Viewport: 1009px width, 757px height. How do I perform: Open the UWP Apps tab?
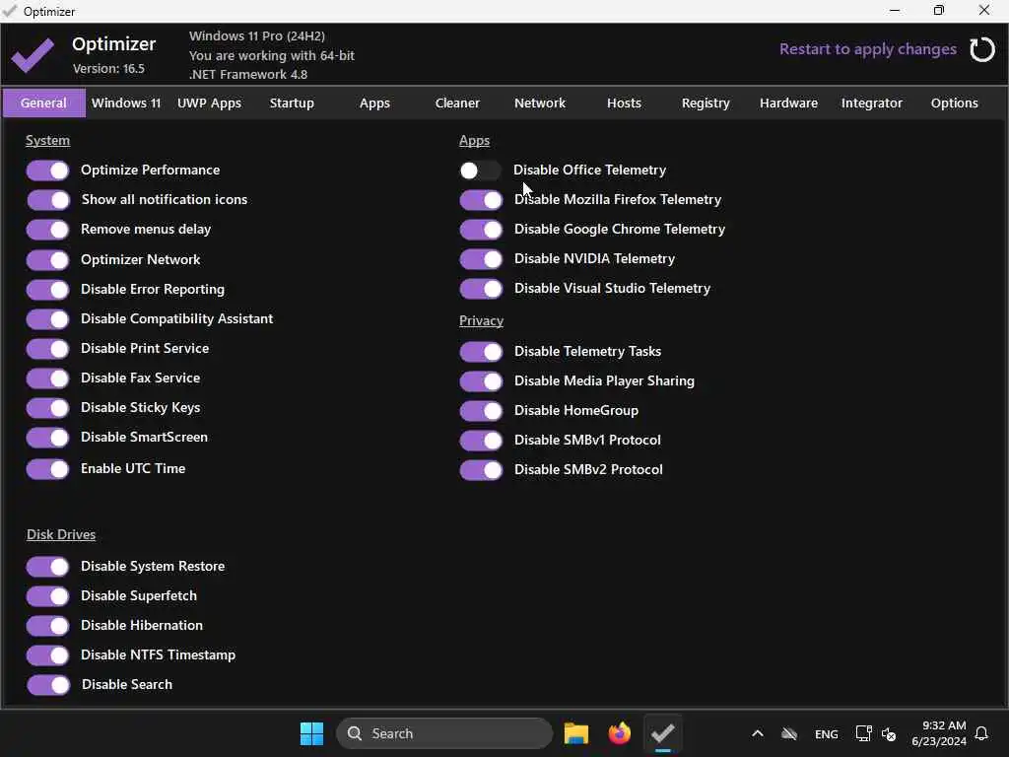pyautogui.click(x=209, y=103)
